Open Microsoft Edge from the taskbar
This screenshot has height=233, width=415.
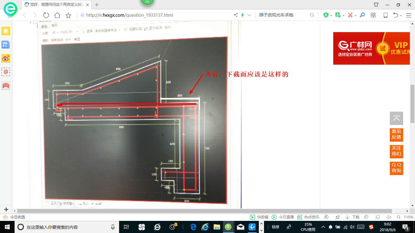(x=193, y=227)
